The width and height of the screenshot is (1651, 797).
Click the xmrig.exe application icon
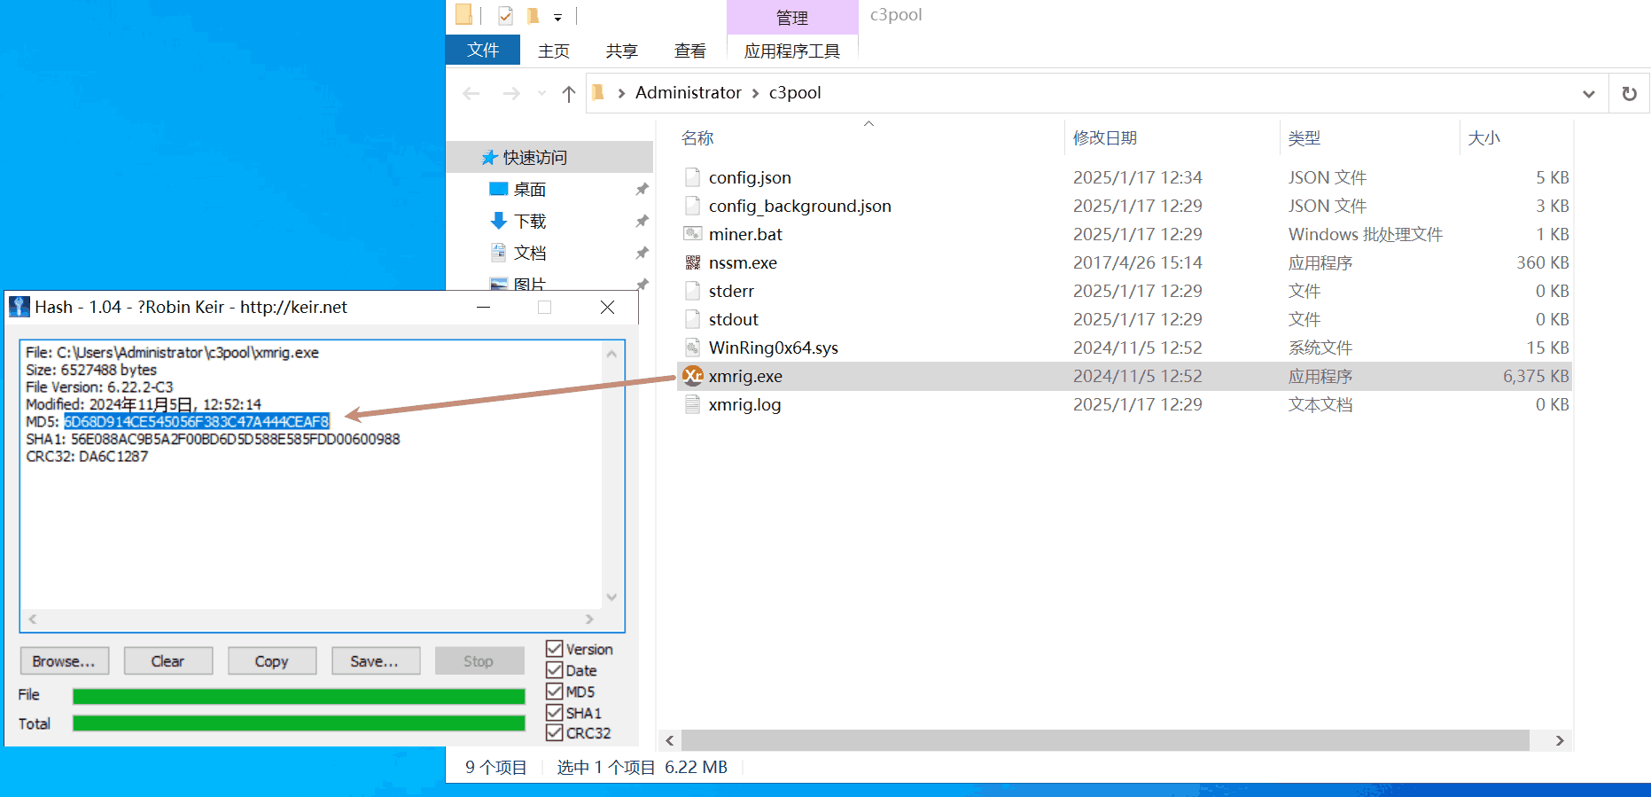(x=693, y=376)
